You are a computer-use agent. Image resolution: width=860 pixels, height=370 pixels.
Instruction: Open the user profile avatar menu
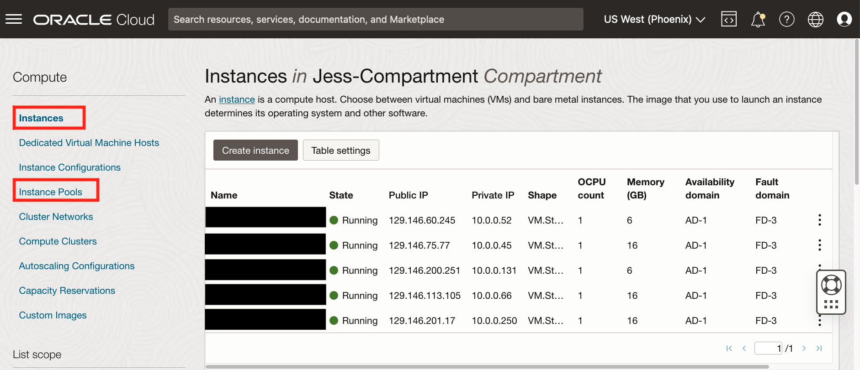click(x=844, y=19)
